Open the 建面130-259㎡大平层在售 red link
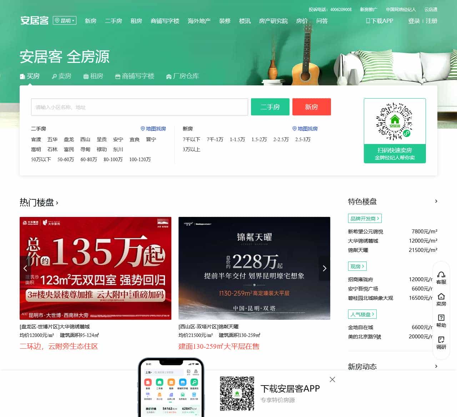The width and height of the screenshot is (457, 417). tap(219, 346)
